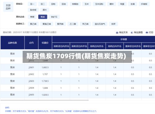The width and height of the screenshot is (155, 114).
Task: Choose the 粳米 product chip
Action: point(112,4)
